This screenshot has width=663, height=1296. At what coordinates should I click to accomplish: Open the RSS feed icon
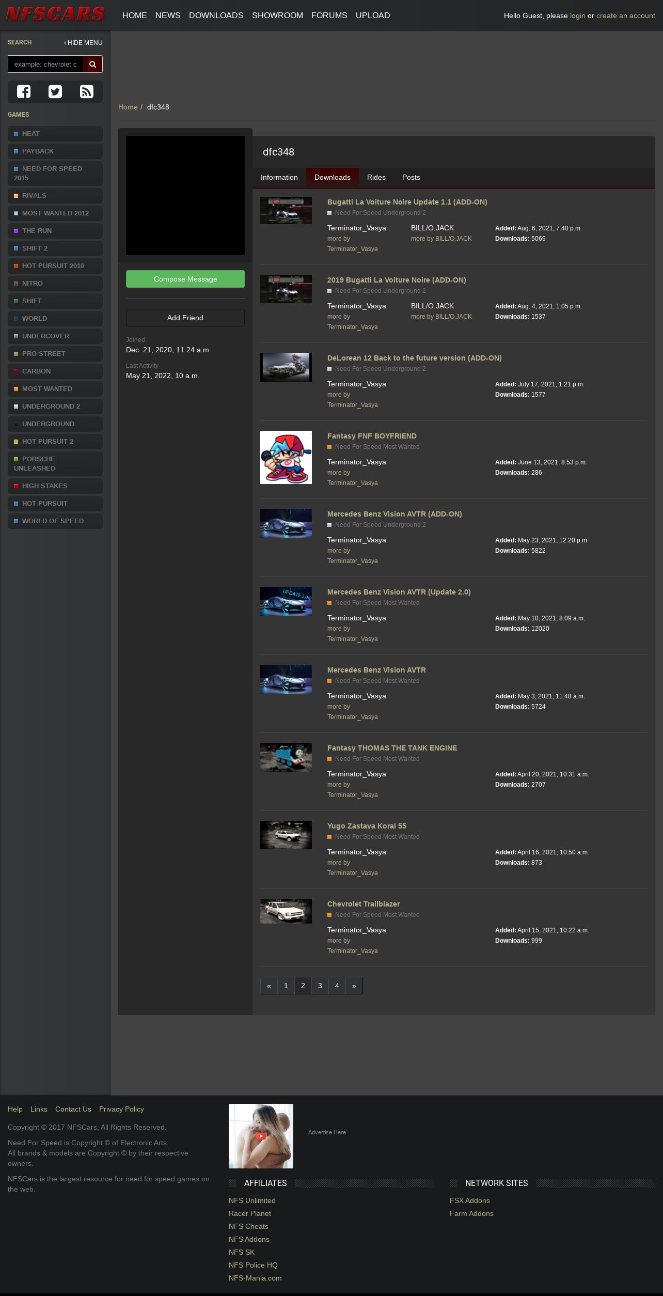87,91
